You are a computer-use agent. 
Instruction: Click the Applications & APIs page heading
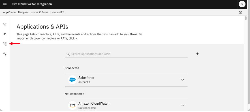click(42, 27)
